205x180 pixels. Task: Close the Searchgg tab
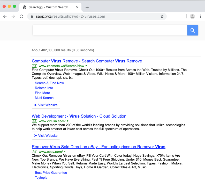point(77,7)
